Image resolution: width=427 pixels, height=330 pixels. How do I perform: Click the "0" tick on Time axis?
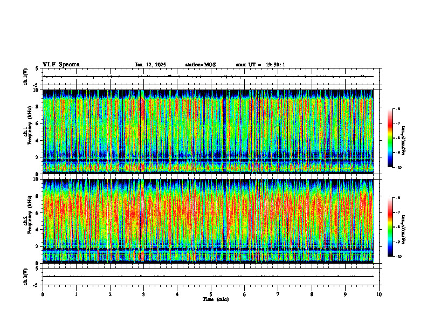pos(43,294)
